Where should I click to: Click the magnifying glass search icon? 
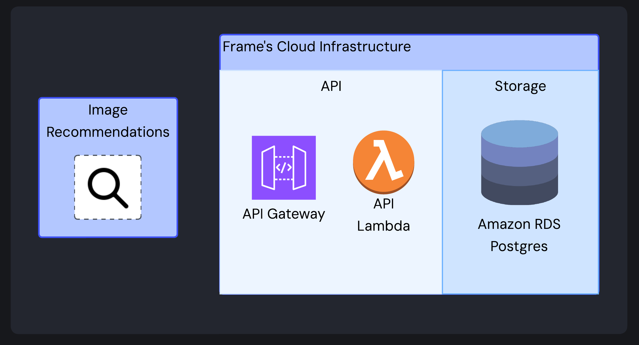108,188
